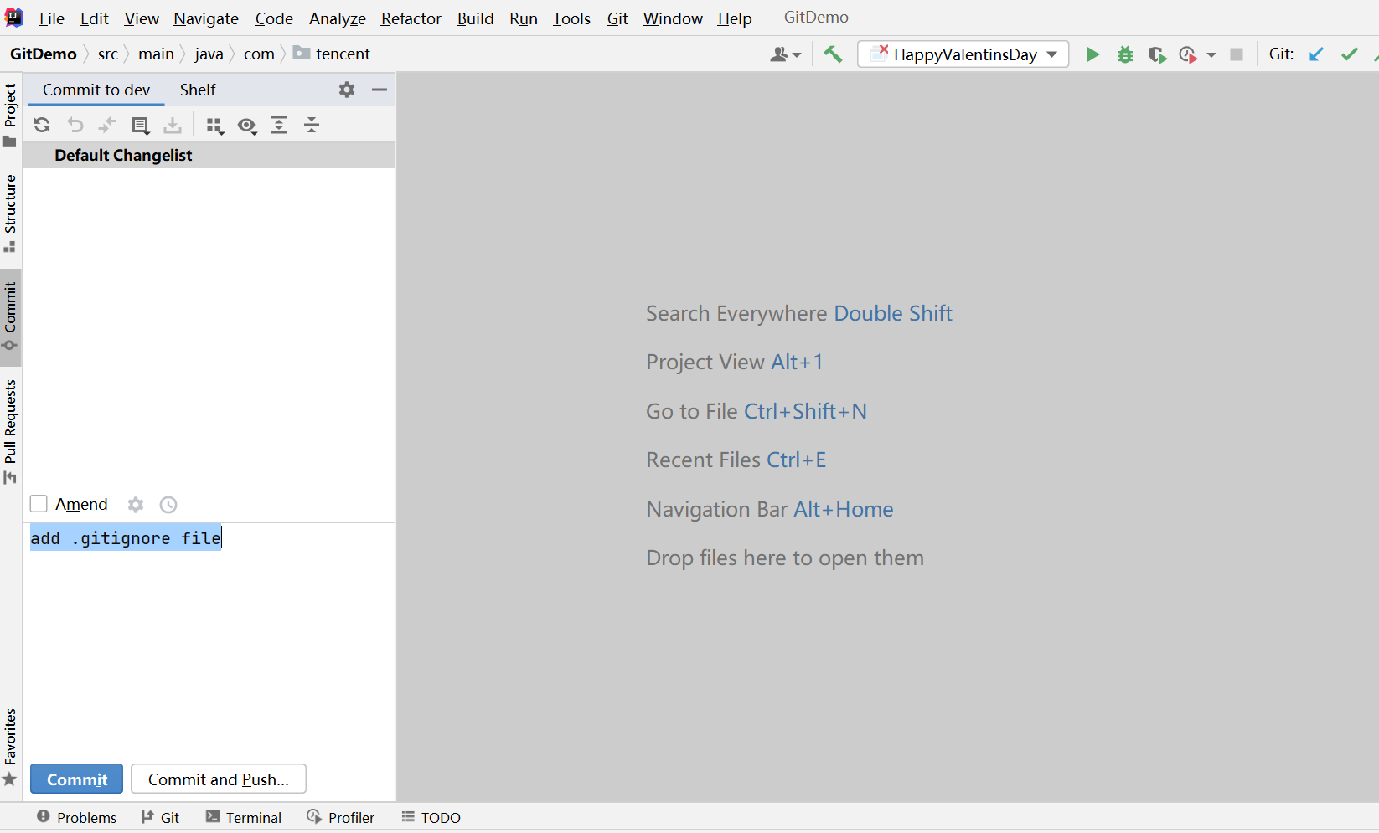Screen dimensions: 1379x833
Task: Click the Profile run icon
Action: click(1188, 54)
